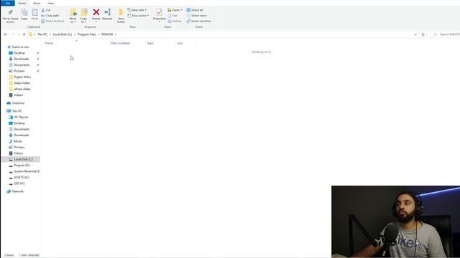The width and height of the screenshot is (460, 258).
Task: Select Network in the navigation pane
Action: pyautogui.click(x=17, y=191)
